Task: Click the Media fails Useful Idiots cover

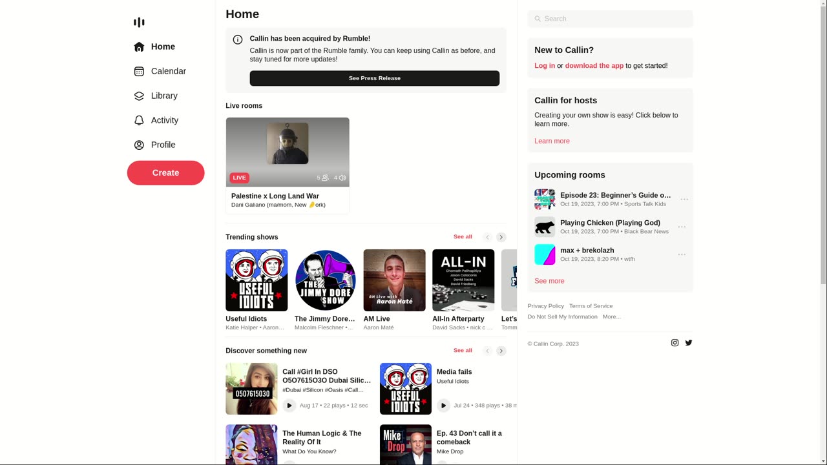Action: point(406,389)
